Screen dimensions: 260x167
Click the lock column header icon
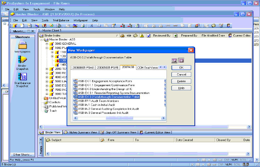pos(122,36)
